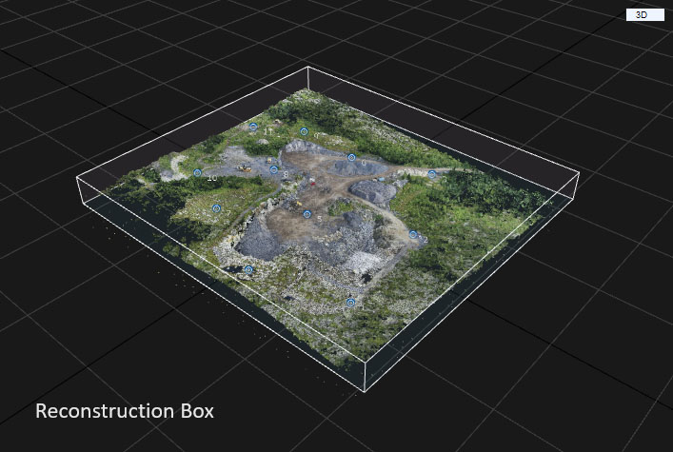Viewport: 673px width, 452px height.
Task: Select control point marker 3 on the dirt road
Action: pyautogui.click(x=432, y=174)
